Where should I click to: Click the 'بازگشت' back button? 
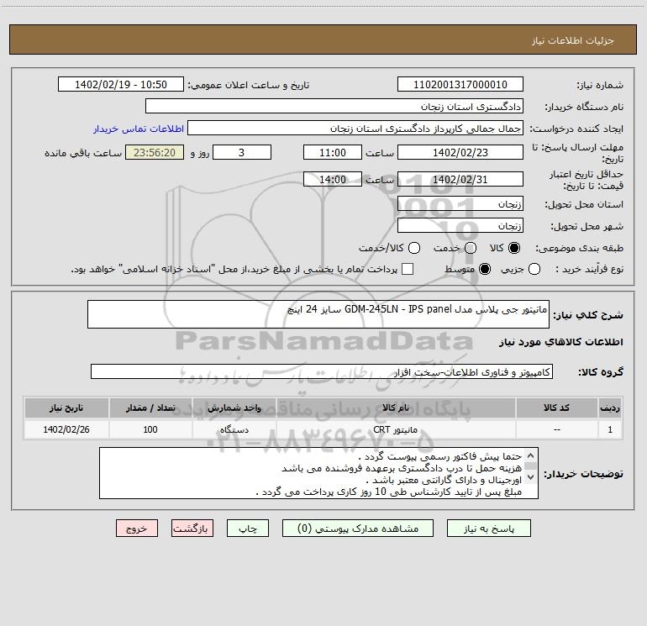click(192, 529)
